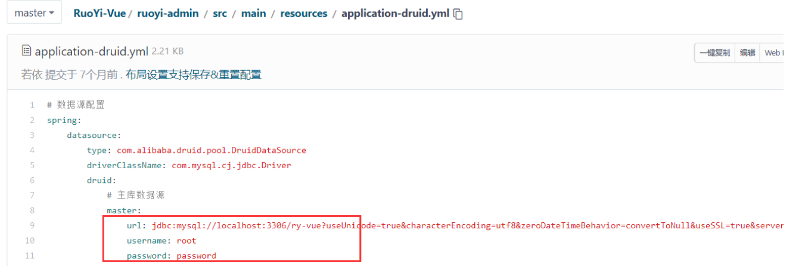Open the master branch dropdown

click(34, 13)
